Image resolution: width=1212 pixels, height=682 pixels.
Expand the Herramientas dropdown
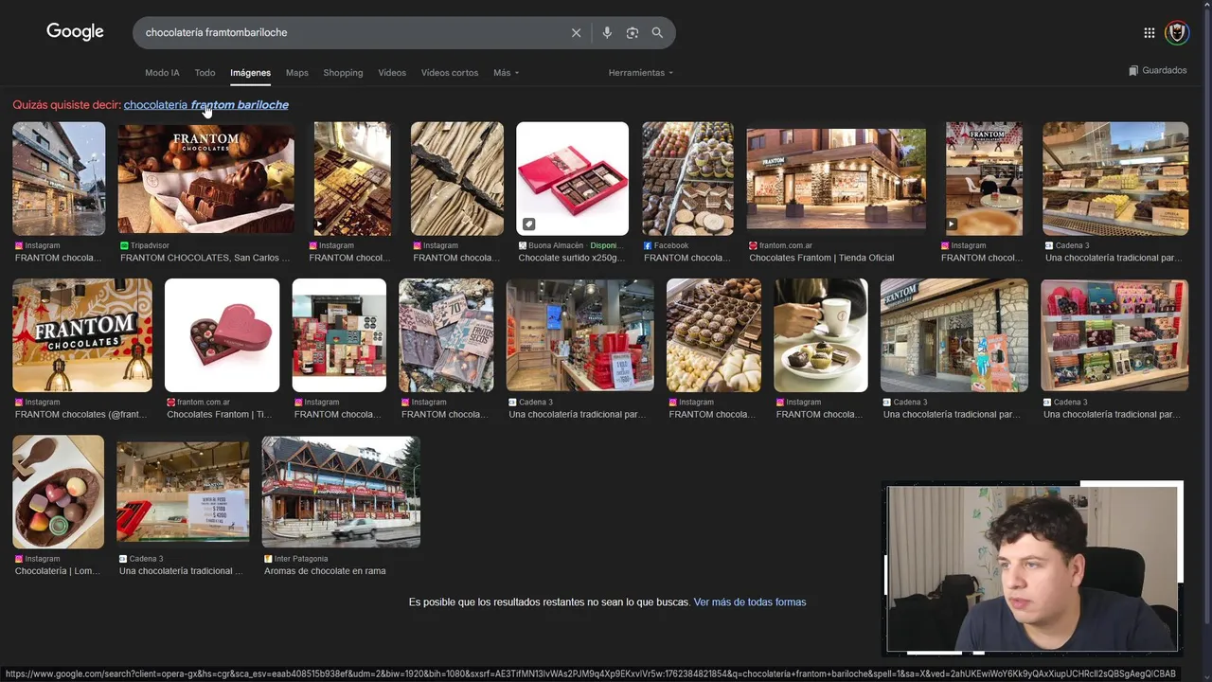[641, 73]
